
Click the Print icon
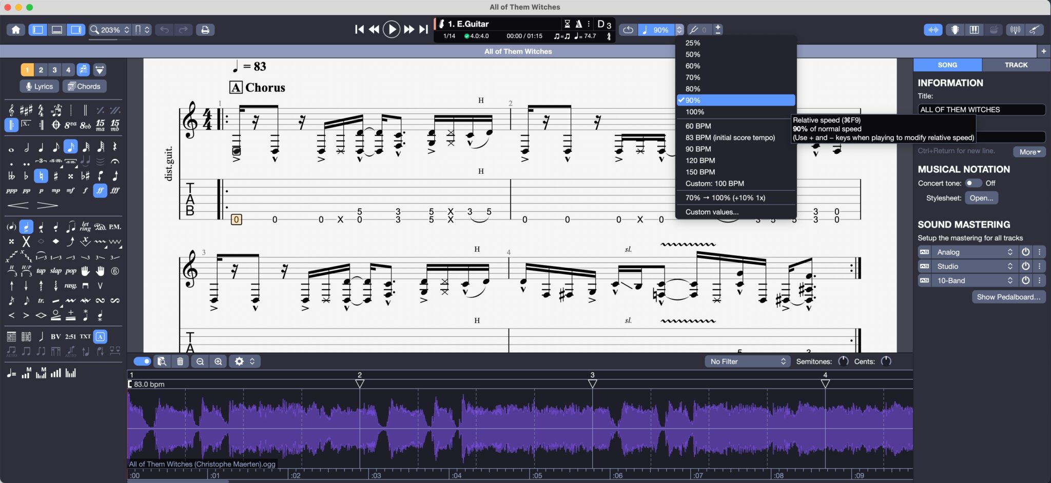click(x=205, y=30)
